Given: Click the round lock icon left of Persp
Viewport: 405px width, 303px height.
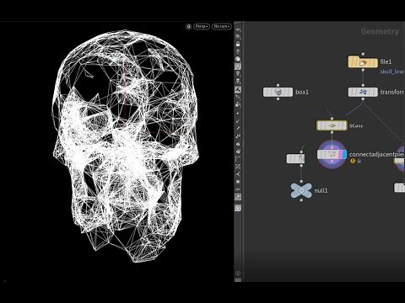Looking at the screenshot, I should (x=188, y=26).
